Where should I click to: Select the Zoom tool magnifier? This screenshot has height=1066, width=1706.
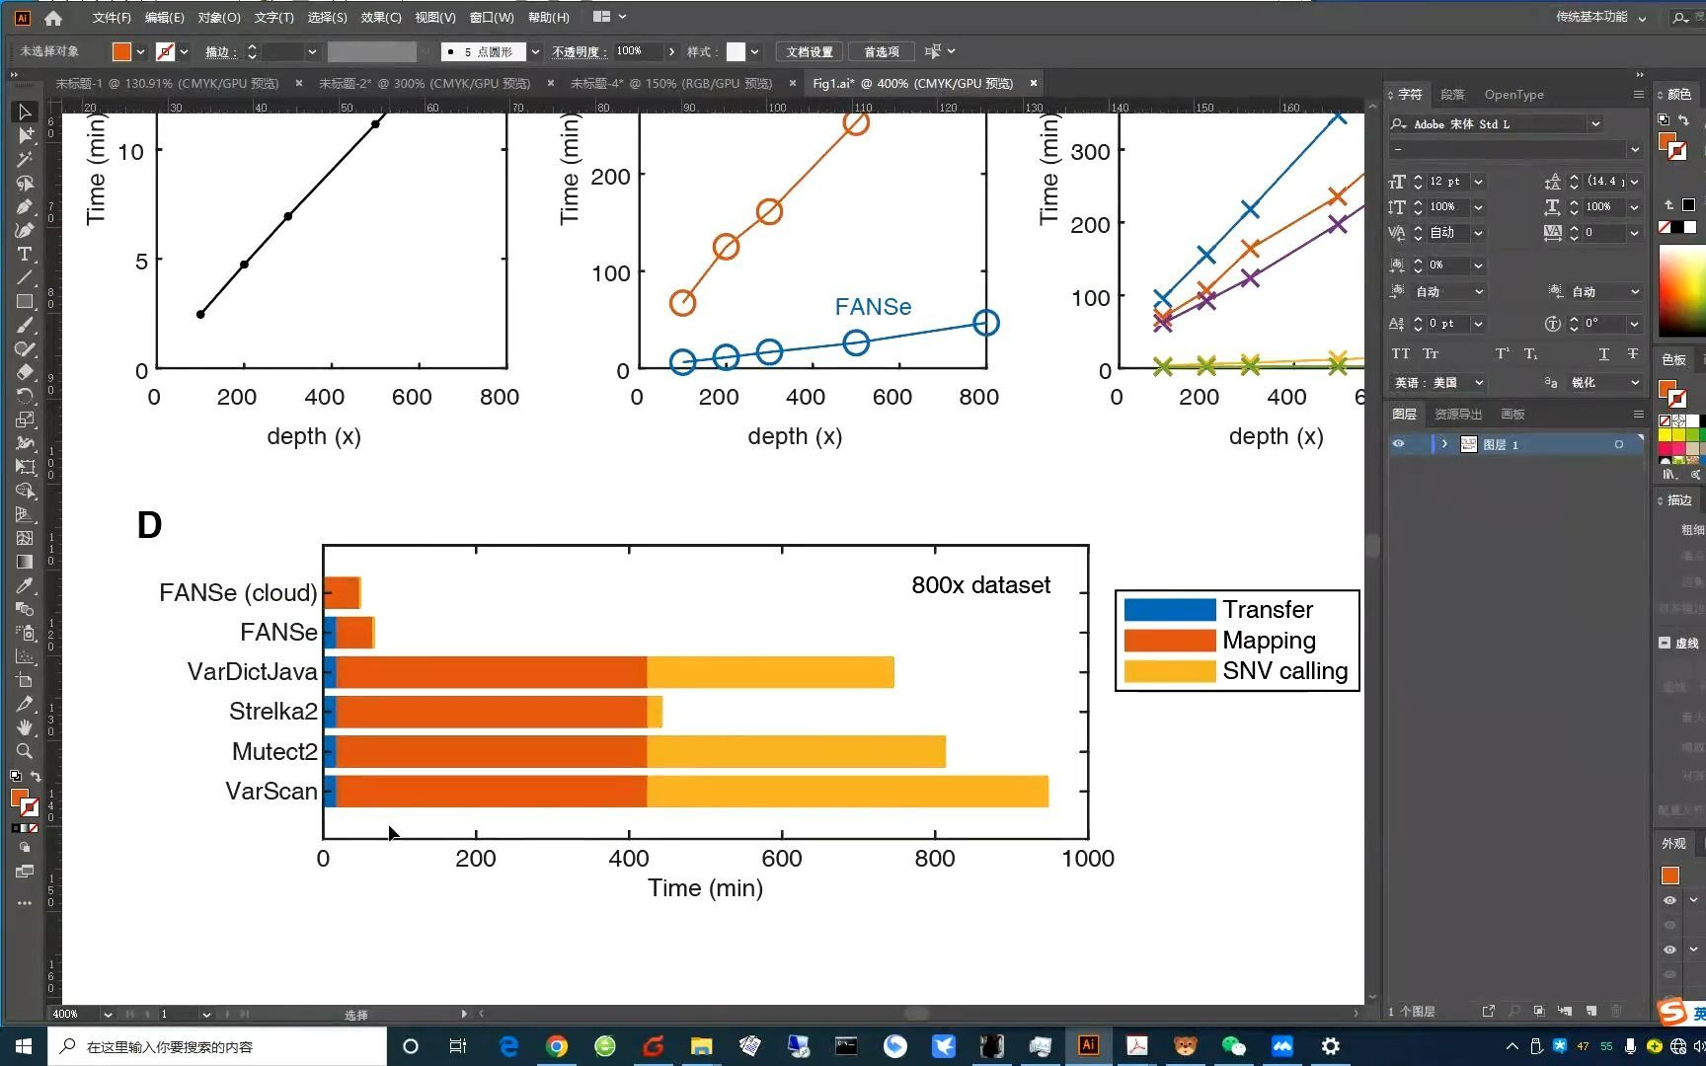click(25, 751)
